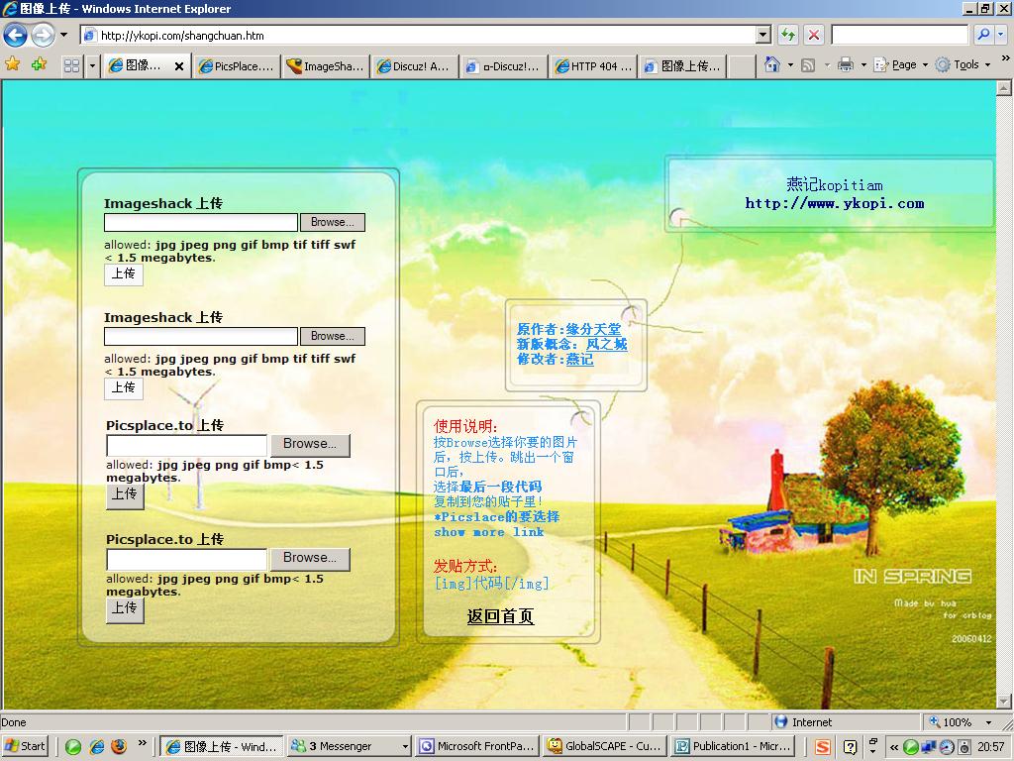Click the Internet security zone indicator
1014x761 pixels.
(x=845, y=722)
